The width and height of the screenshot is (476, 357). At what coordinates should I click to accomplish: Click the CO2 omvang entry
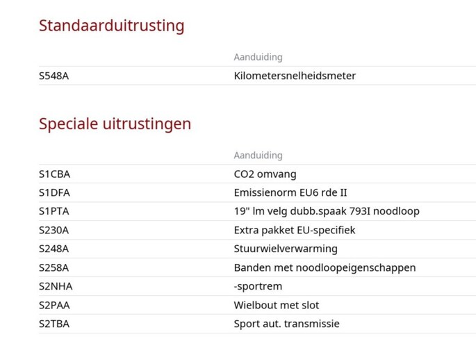pos(265,174)
